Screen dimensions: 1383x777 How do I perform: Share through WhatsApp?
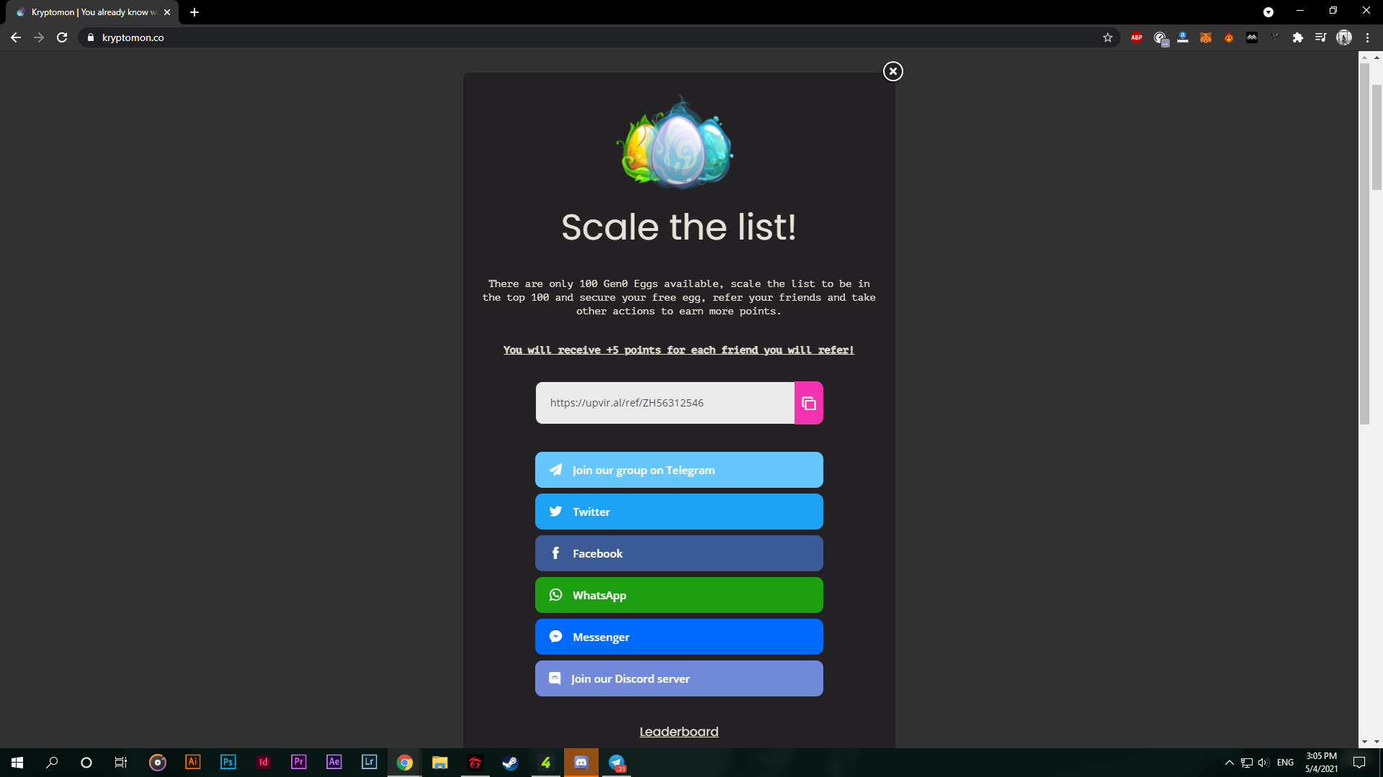coord(679,595)
